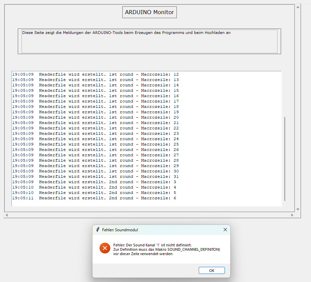Click OK in the Soundmodul error dialog
The height and width of the screenshot is (282, 311).
click(211, 271)
